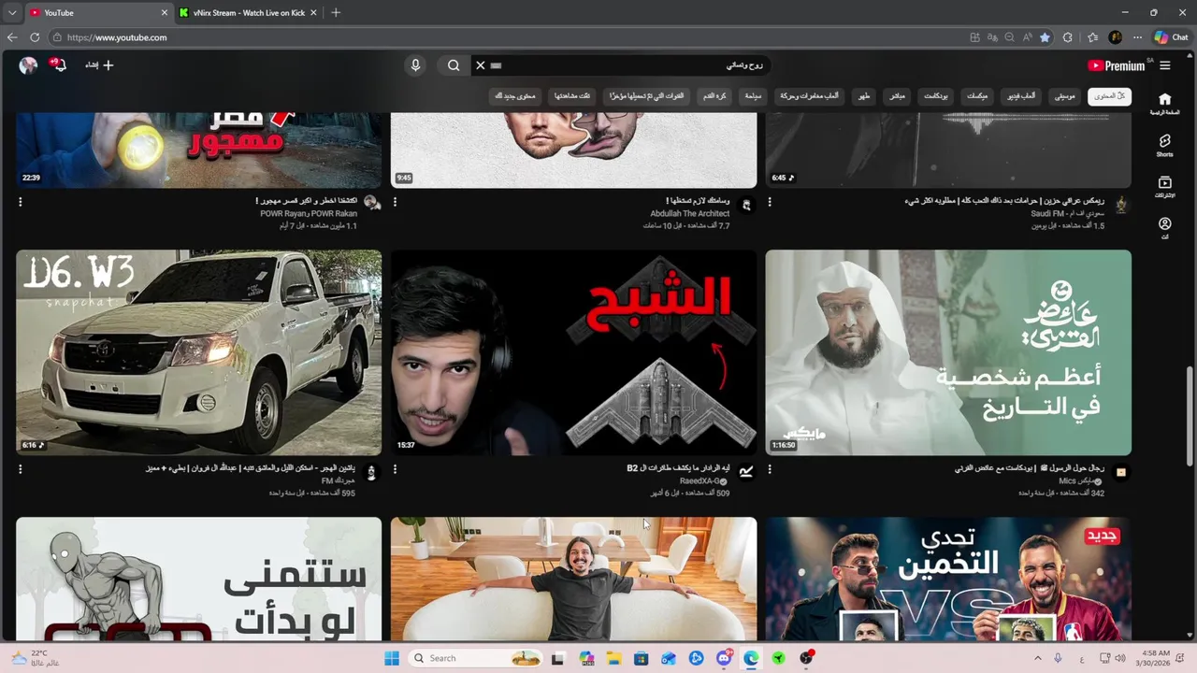The height and width of the screenshot is (673, 1197).
Task: Open the notifications bell
Action: click(59, 65)
